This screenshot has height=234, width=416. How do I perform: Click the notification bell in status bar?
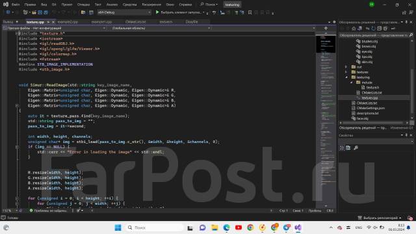coord(410,218)
